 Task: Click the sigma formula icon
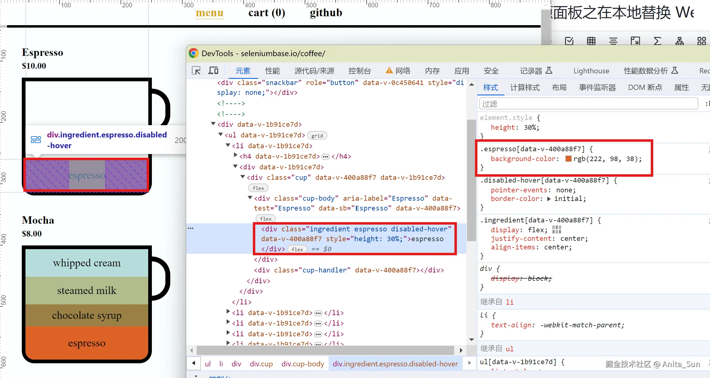point(657,41)
